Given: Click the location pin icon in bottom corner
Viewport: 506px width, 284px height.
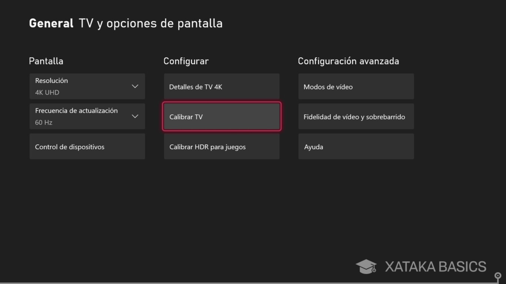Looking at the screenshot, I should [x=497, y=276].
